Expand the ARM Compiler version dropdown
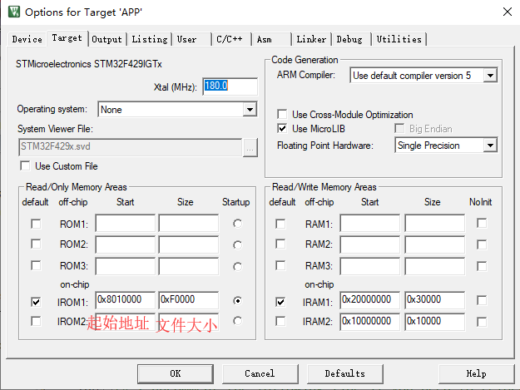This screenshot has width=520, height=390. pyautogui.click(x=490, y=76)
